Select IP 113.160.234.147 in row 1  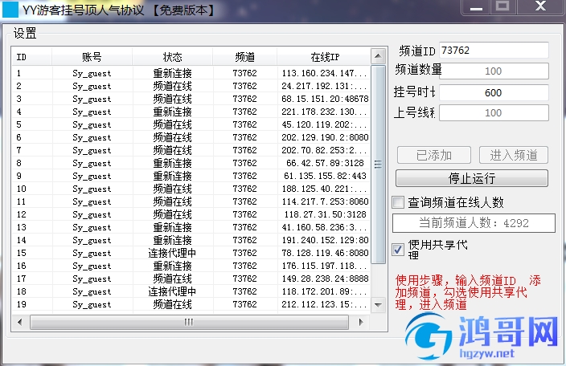point(324,73)
